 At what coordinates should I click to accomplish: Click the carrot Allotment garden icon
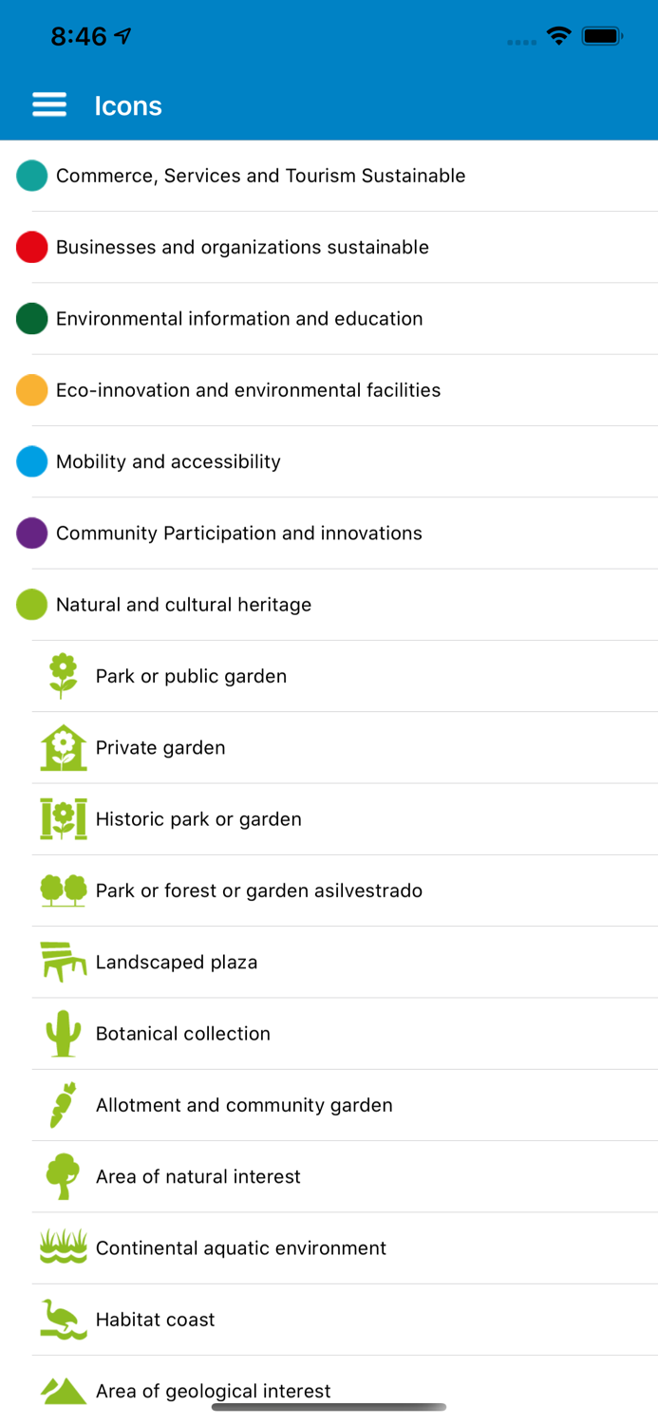[x=63, y=1105]
